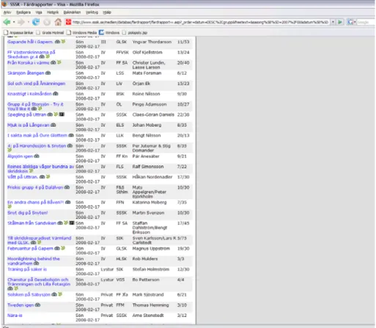Open the Windows bookmark in toolbar

tap(109, 32)
